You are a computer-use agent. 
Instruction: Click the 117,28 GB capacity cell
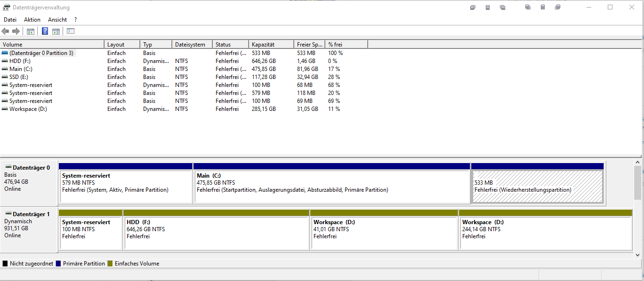point(264,77)
